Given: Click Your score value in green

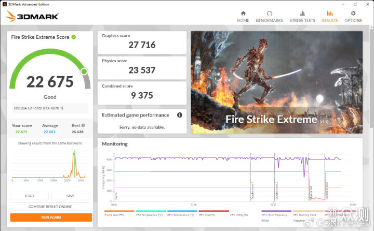Looking at the screenshot, I should 21,132.
